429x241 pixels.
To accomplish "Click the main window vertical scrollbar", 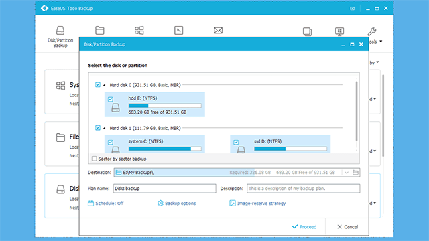I will click(383, 116).
